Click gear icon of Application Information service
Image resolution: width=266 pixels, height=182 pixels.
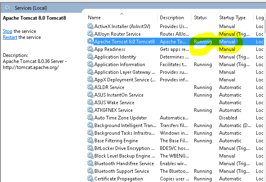click(x=90, y=65)
